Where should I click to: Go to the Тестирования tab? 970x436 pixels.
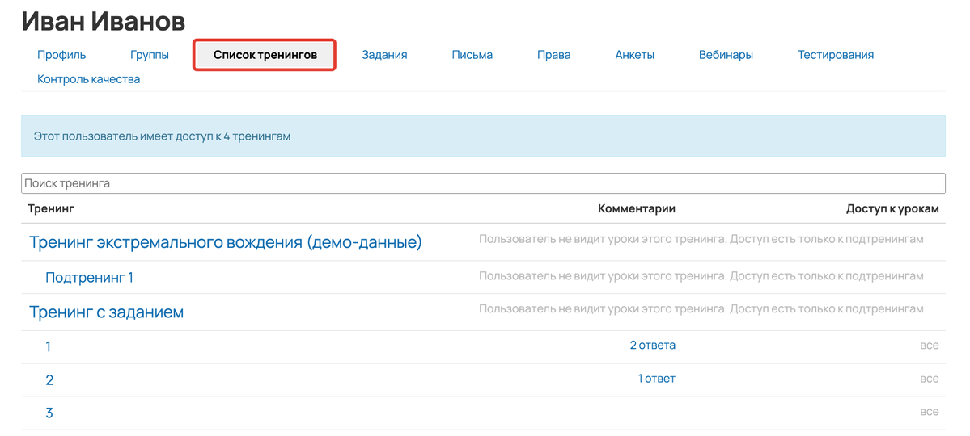coord(835,55)
